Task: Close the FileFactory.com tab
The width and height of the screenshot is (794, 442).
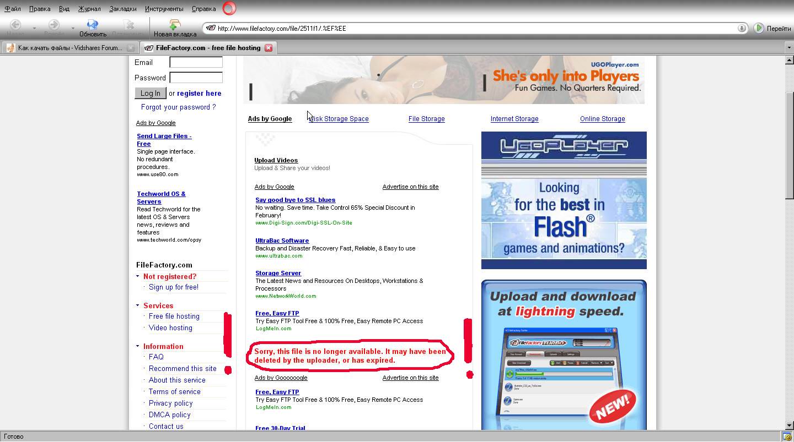Action: [269, 48]
